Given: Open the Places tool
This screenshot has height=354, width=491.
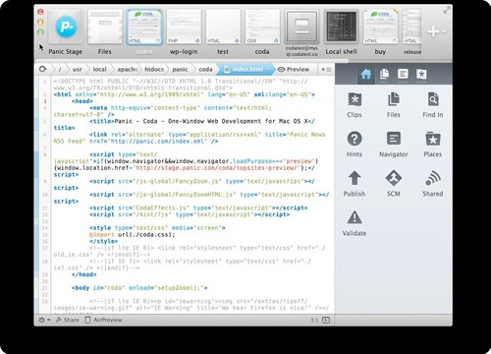Looking at the screenshot, I should [433, 145].
